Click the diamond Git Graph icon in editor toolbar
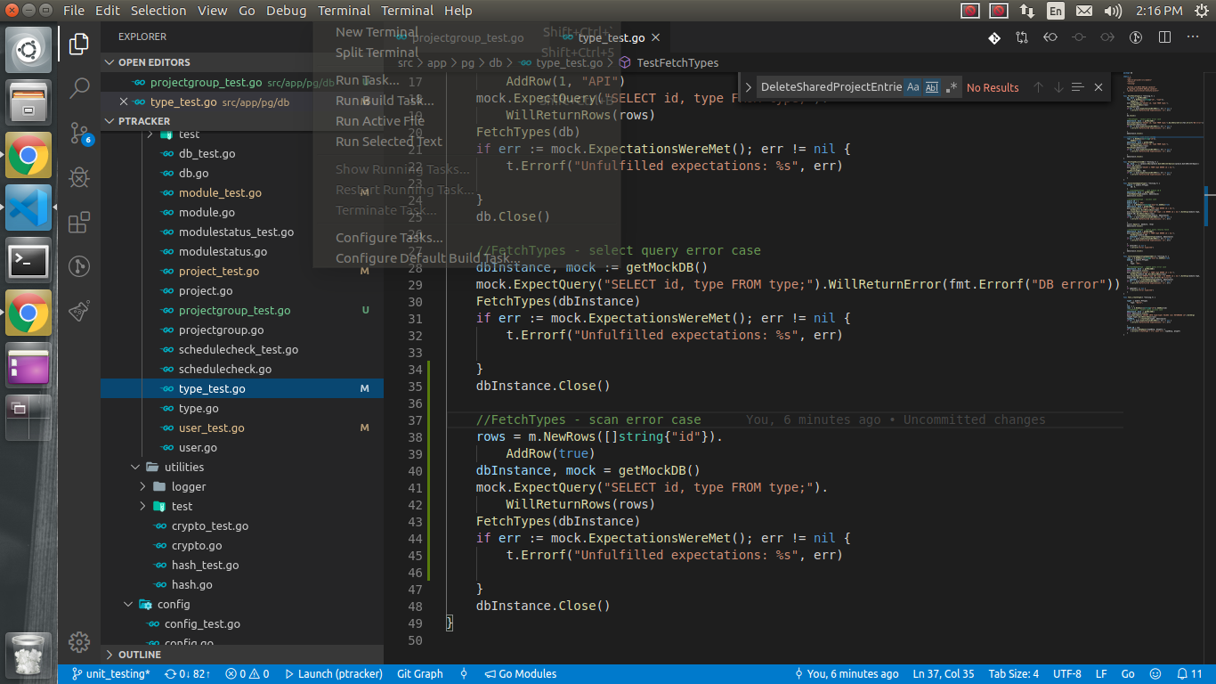 pos(993,37)
